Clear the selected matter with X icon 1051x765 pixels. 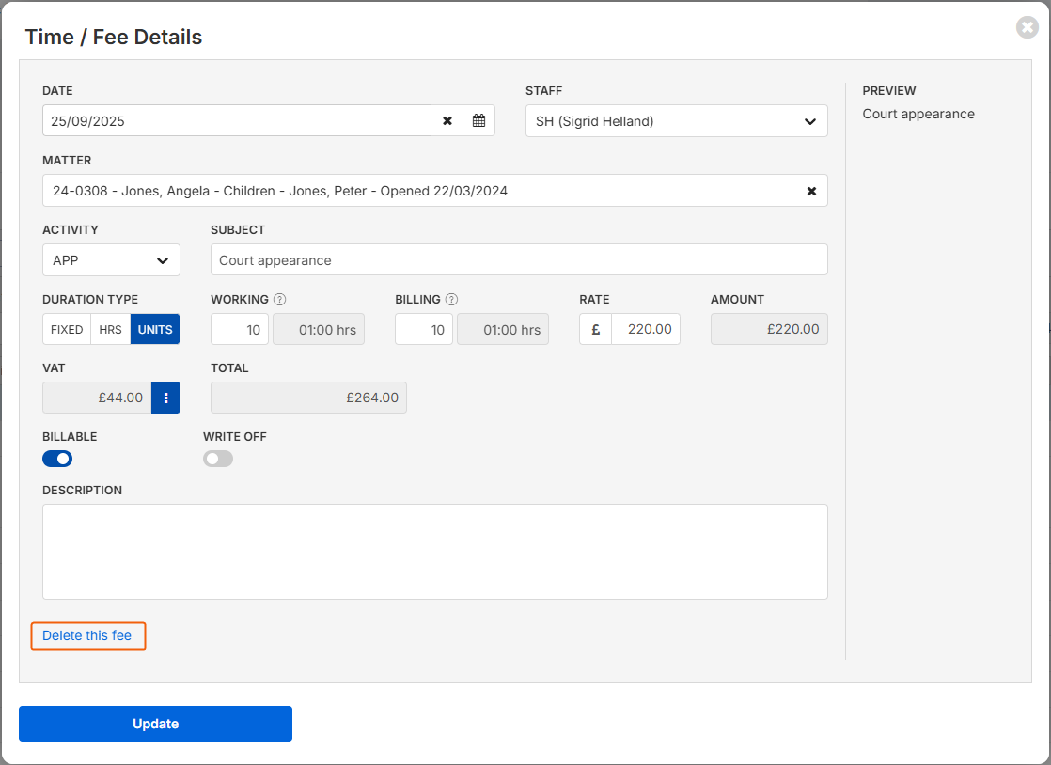coord(811,191)
